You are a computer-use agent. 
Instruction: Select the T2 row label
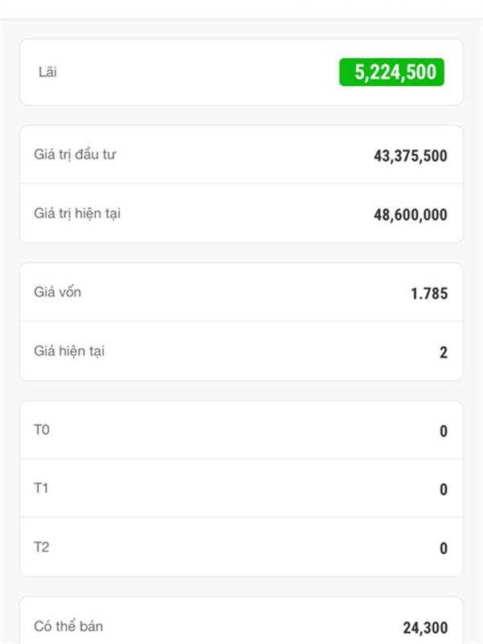pos(42,547)
